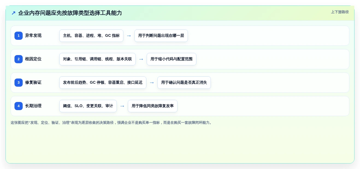Select the title 企业内存问题应先按故障类型选择工具能力
360x169 pixels.
(70, 13)
